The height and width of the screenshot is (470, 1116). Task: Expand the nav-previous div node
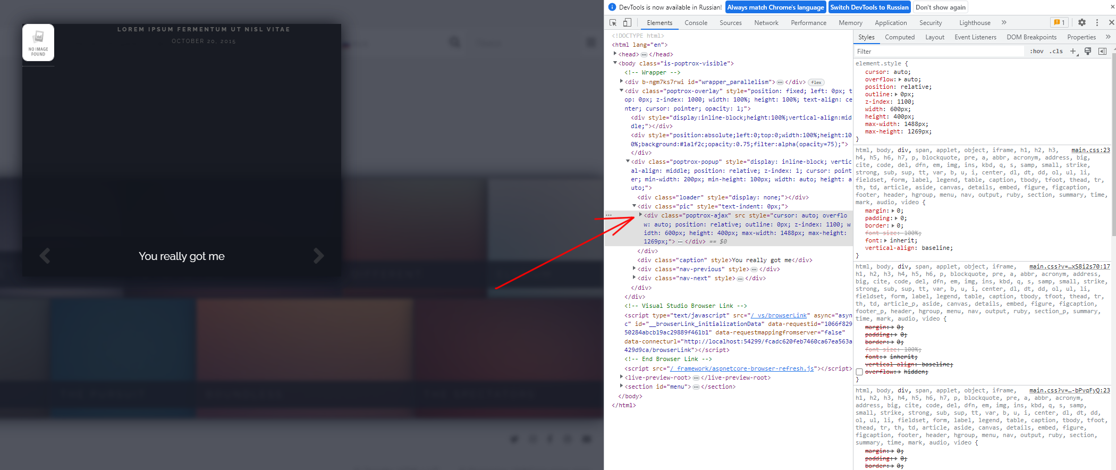(x=634, y=268)
